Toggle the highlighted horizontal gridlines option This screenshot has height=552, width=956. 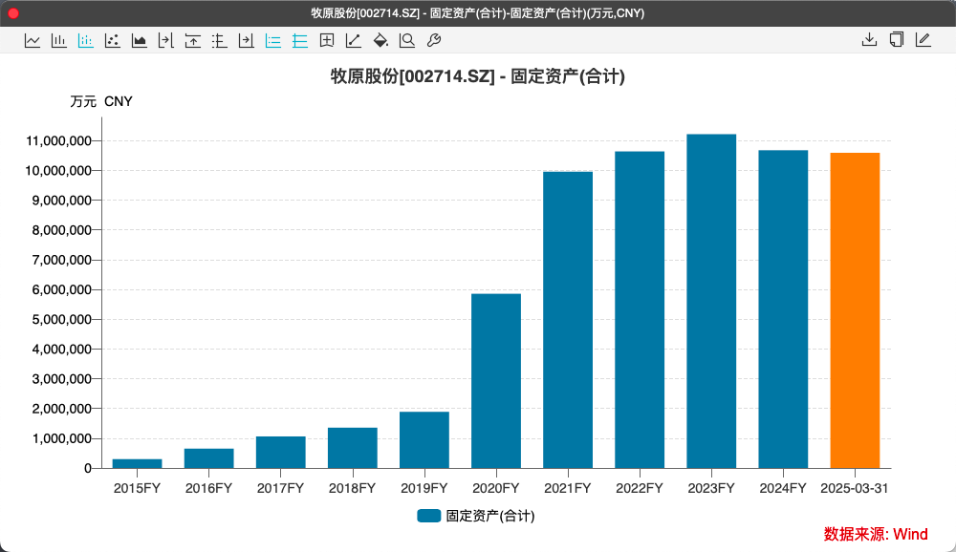[x=300, y=40]
